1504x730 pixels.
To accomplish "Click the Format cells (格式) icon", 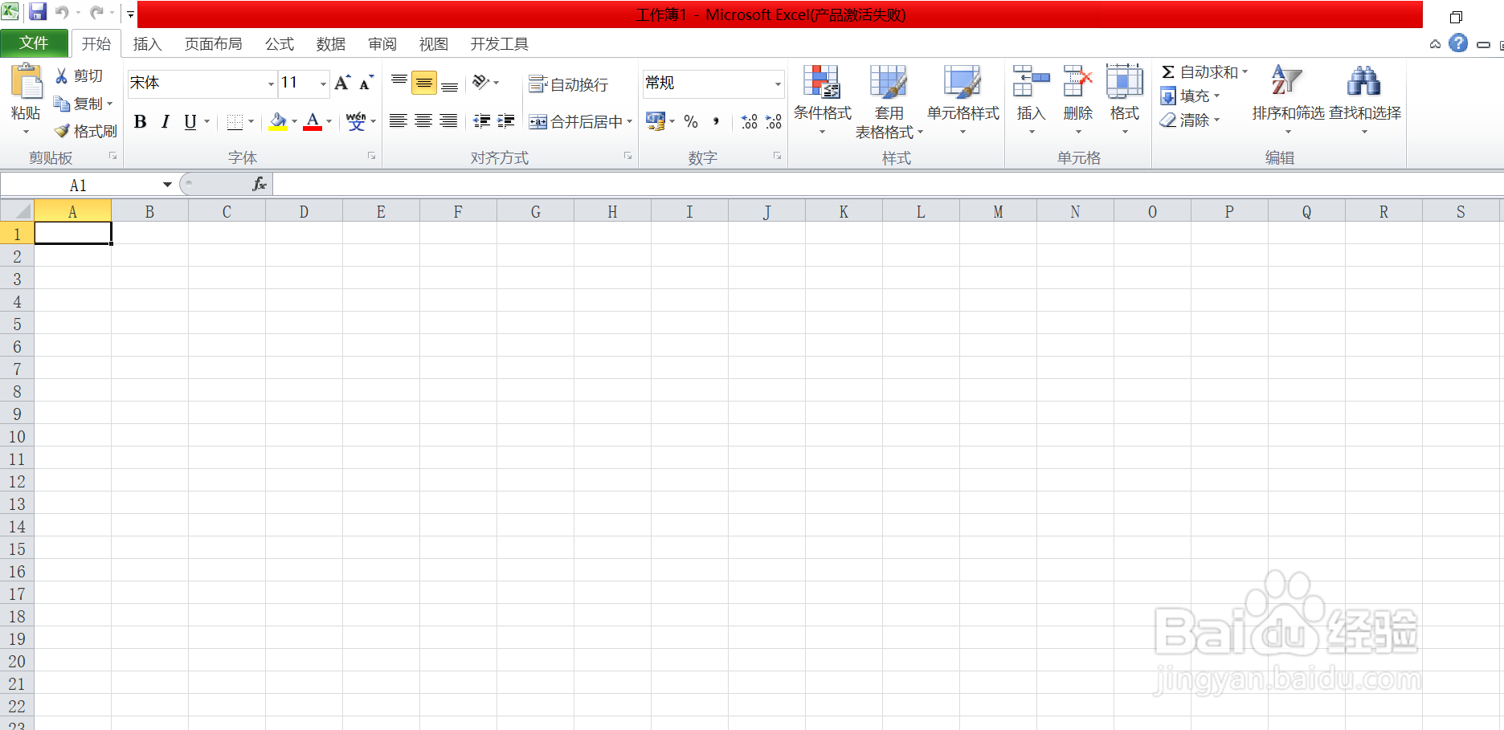I will [1124, 81].
